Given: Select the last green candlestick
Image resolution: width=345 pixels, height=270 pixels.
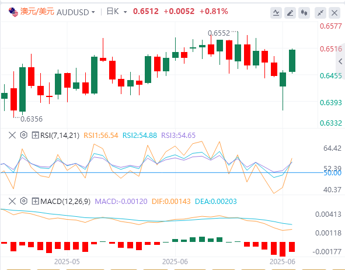Looking at the screenshot, I should (x=292, y=61).
